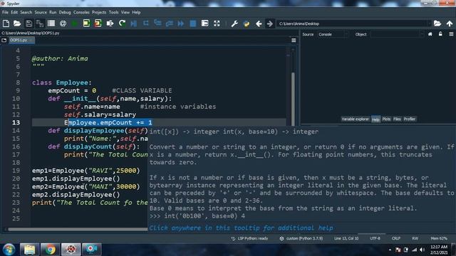The image size is (456, 256).
Task: Open the PYTHONPATH manager Python icon
Action: (x=247, y=23)
